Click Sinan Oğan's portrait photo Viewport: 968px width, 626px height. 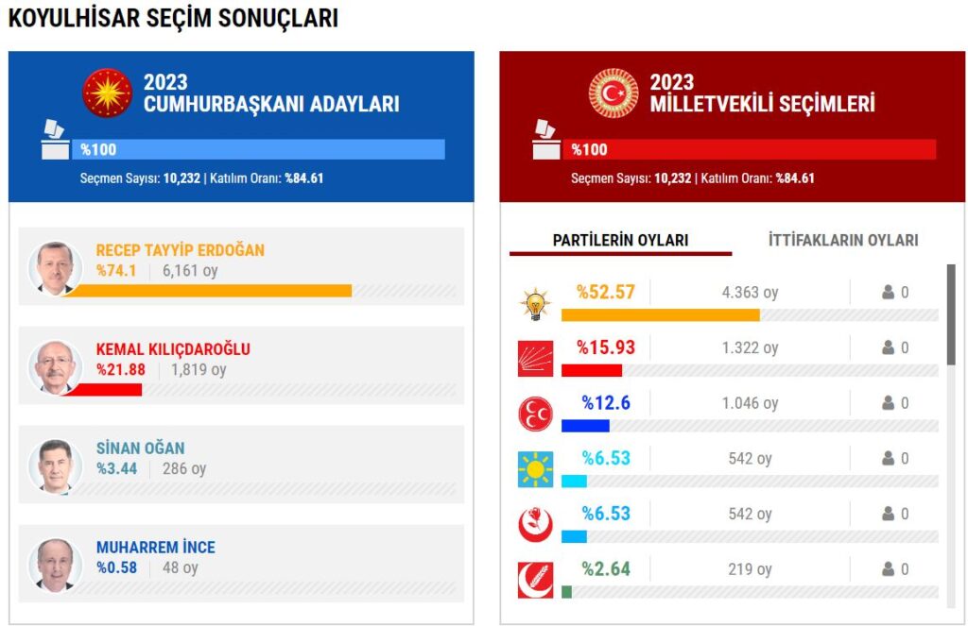pos(56,466)
